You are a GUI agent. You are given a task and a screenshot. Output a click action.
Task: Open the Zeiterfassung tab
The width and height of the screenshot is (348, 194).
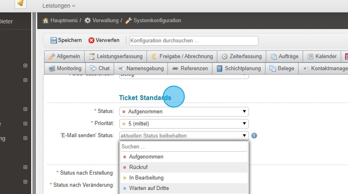click(242, 56)
